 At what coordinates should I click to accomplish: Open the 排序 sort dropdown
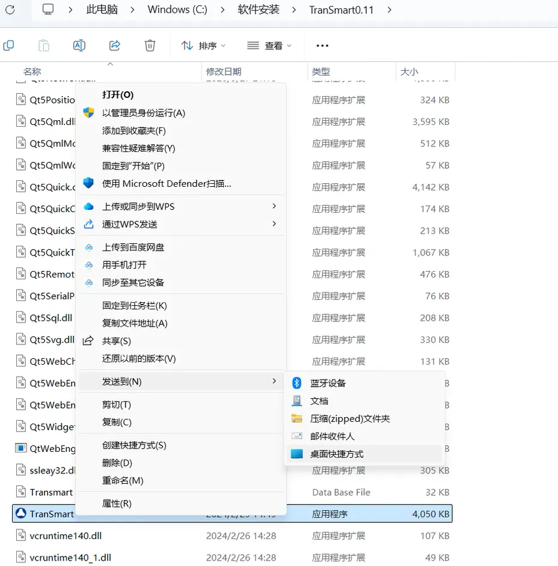point(203,46)
